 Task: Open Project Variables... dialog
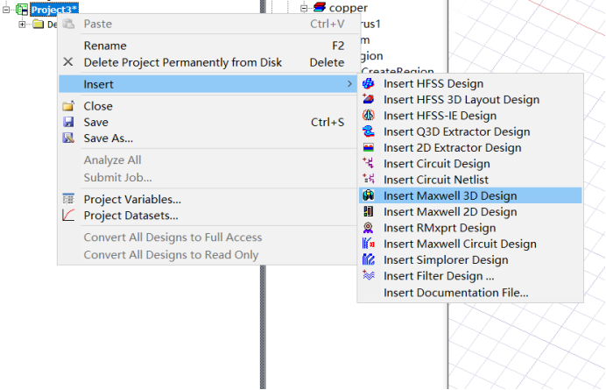(208, 199)
